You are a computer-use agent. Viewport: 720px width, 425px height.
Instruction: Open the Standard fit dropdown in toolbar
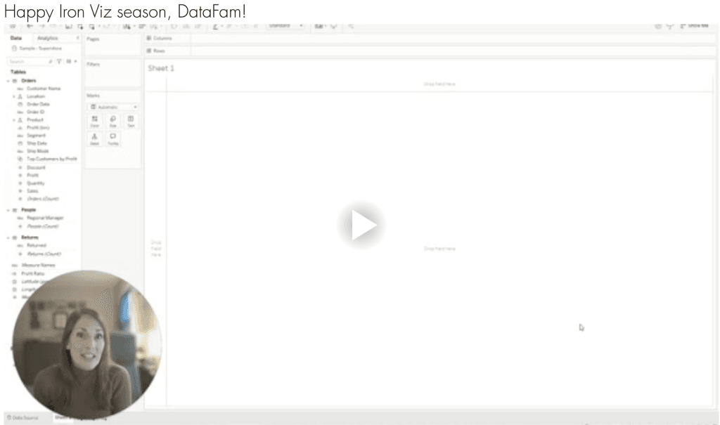pyautogui.click(x=286, y=26)
